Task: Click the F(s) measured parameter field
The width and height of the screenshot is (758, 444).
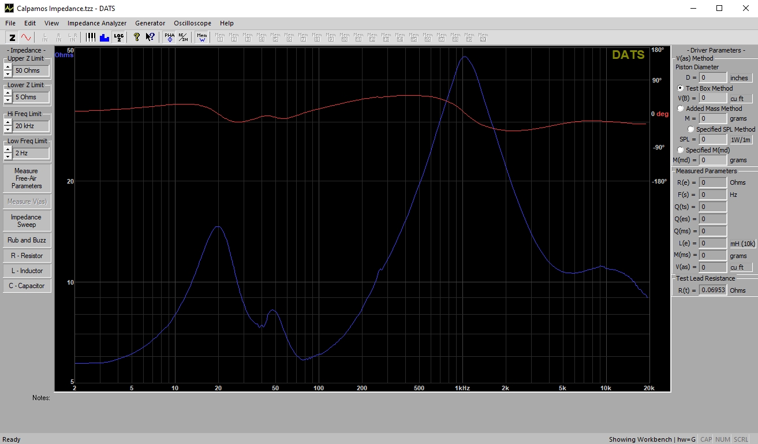Action: [x=713, y=195]
